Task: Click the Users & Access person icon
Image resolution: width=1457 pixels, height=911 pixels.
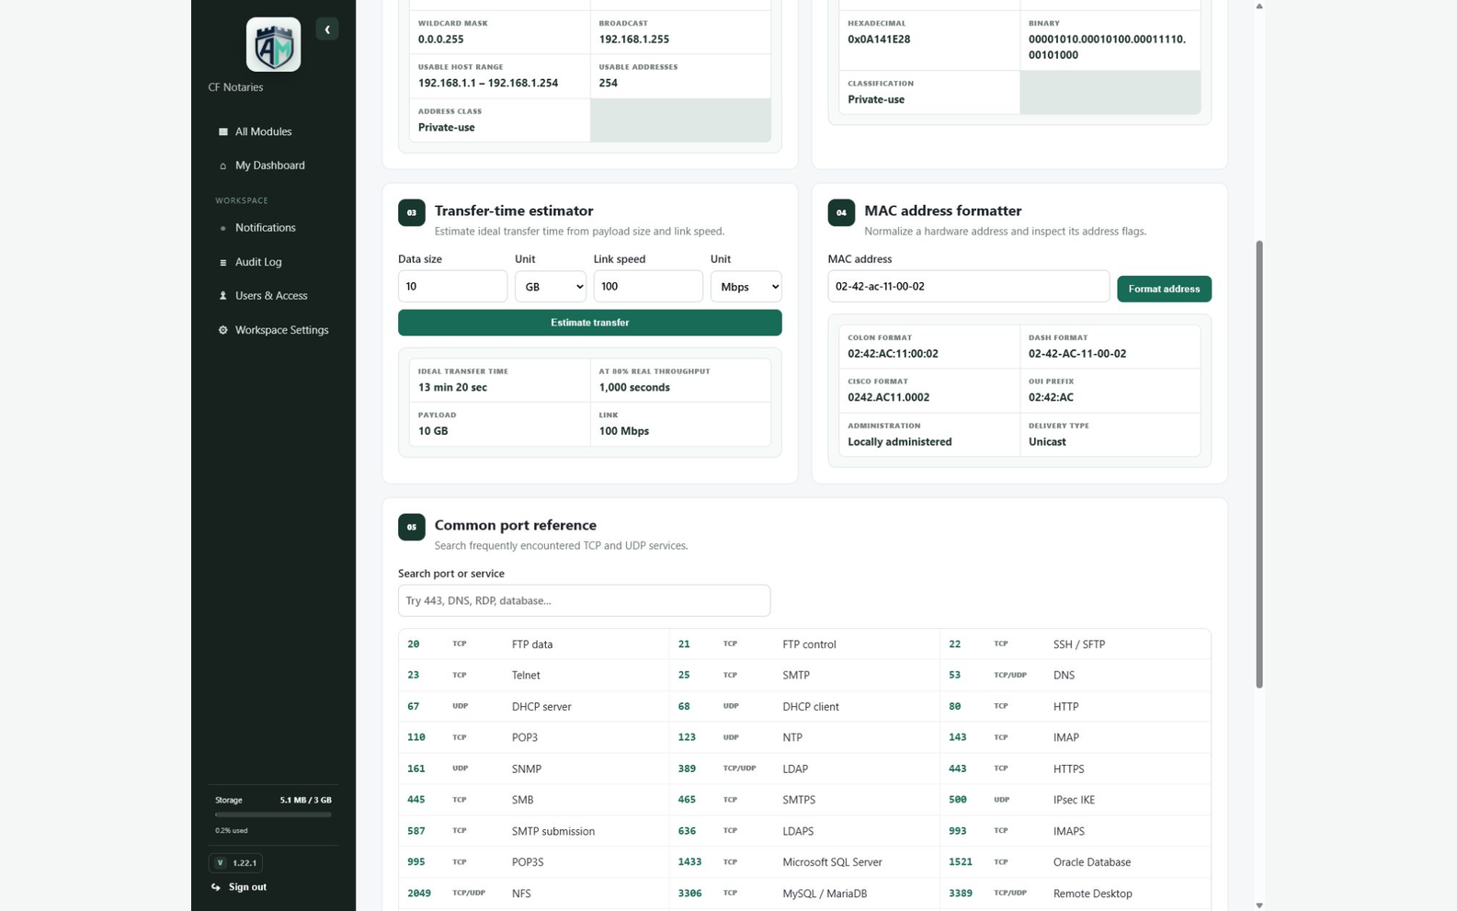Action: coord(222,296)
